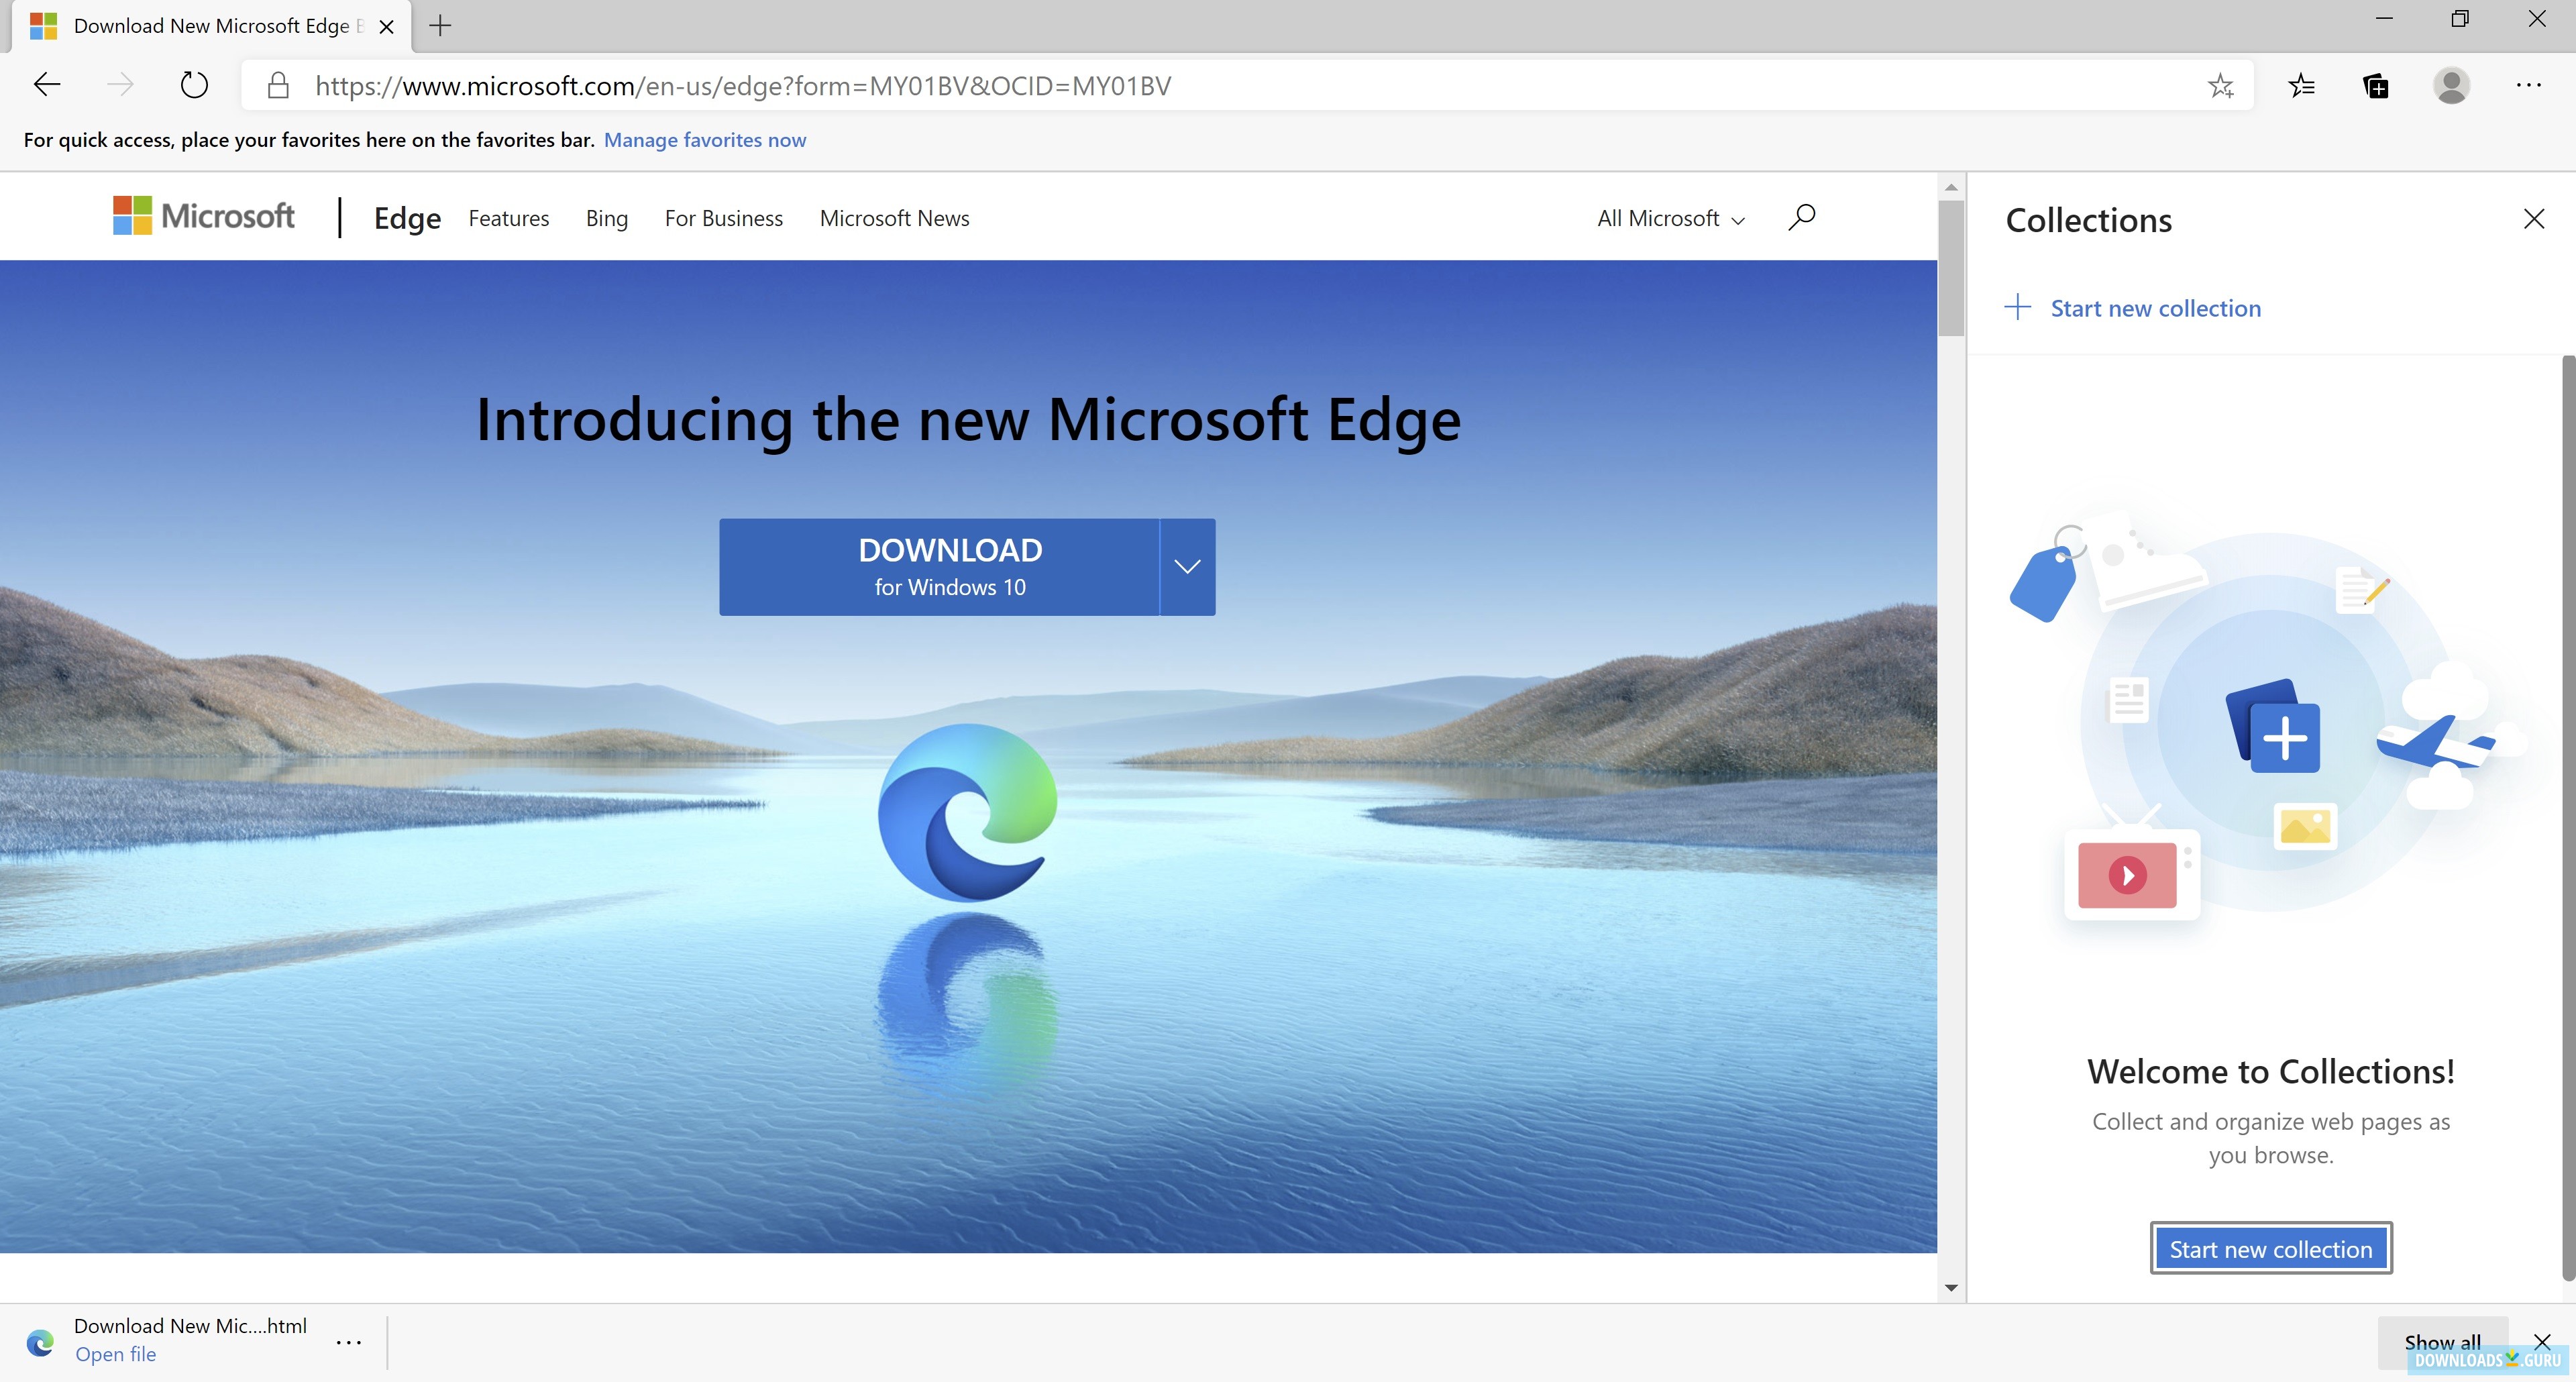Expand the Collections download options arrow
Viewport: 2576px width, 1382px height.
click(1187, 566)
